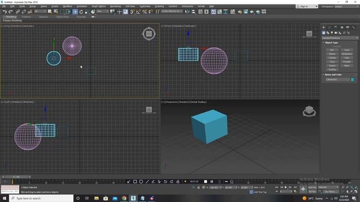Open the Reference Coordinate System dropdown
The image size is (360, 202).
click(x=102, y=11)
